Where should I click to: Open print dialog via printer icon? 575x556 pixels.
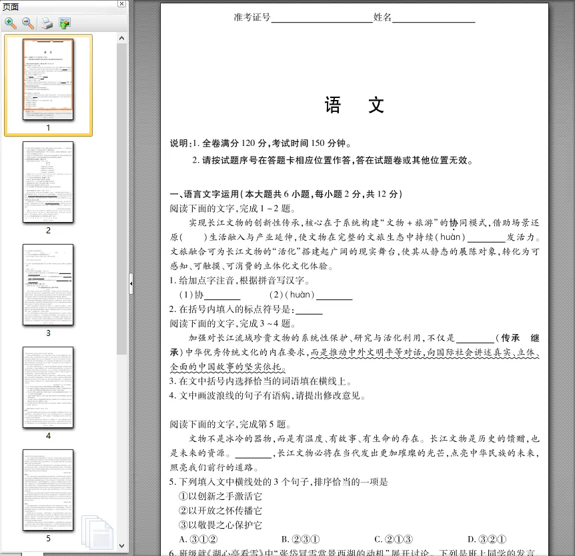(x=45, y=23)
